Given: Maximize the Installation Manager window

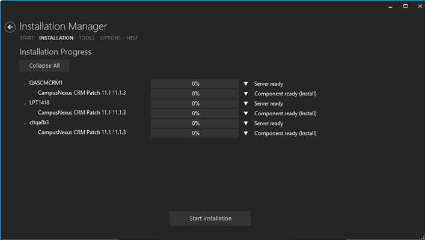Looking at the screenshot, I should (x=405, y=6).
